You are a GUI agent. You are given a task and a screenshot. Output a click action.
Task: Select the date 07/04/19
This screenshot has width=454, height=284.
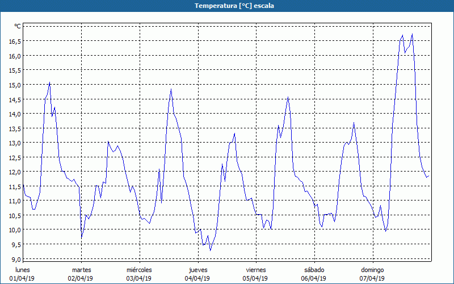[372, 278]
